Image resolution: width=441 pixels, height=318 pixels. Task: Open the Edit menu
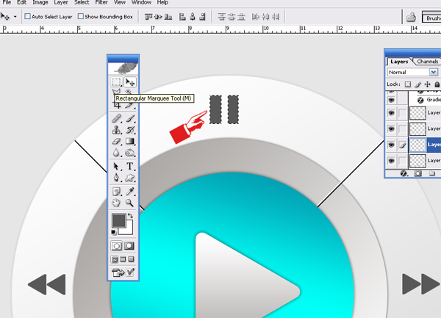coord(21,2)
